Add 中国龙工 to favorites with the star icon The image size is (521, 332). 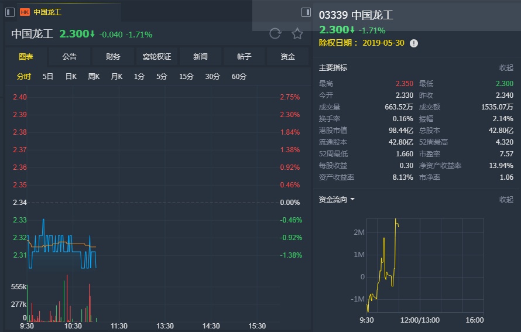297,33
